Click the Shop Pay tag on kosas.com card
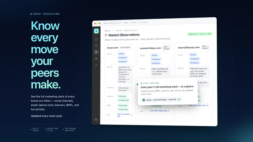253x142 pixels. coord(123,109)
